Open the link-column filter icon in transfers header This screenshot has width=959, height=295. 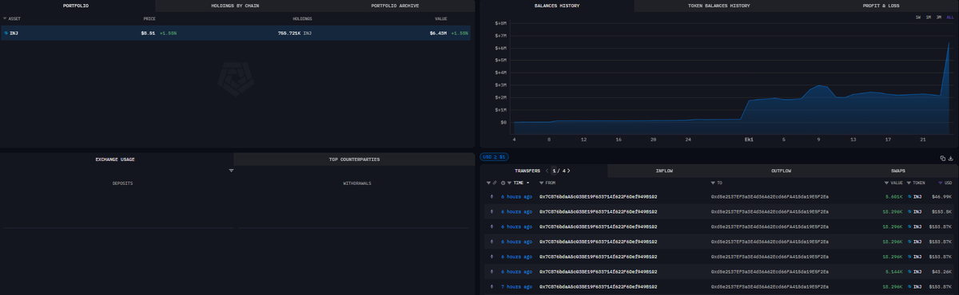click(x=495, y=183)
